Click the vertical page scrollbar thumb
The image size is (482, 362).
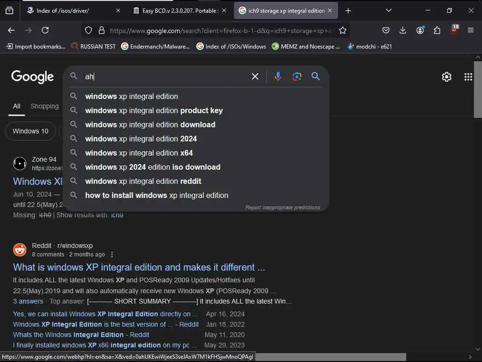pyautogui.click(x=478, y=90)
